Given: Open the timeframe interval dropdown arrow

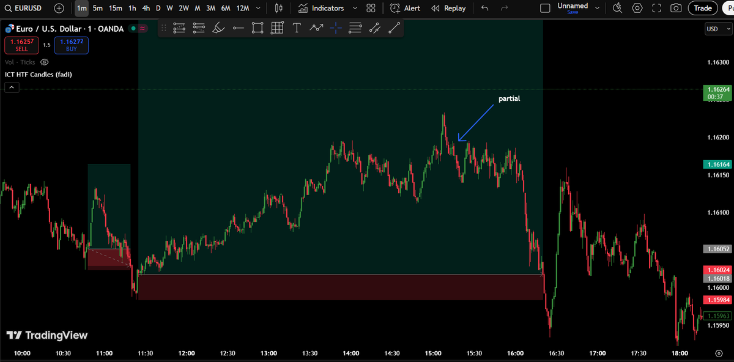Looking at the screenshot, I should (x=258, y=8).
